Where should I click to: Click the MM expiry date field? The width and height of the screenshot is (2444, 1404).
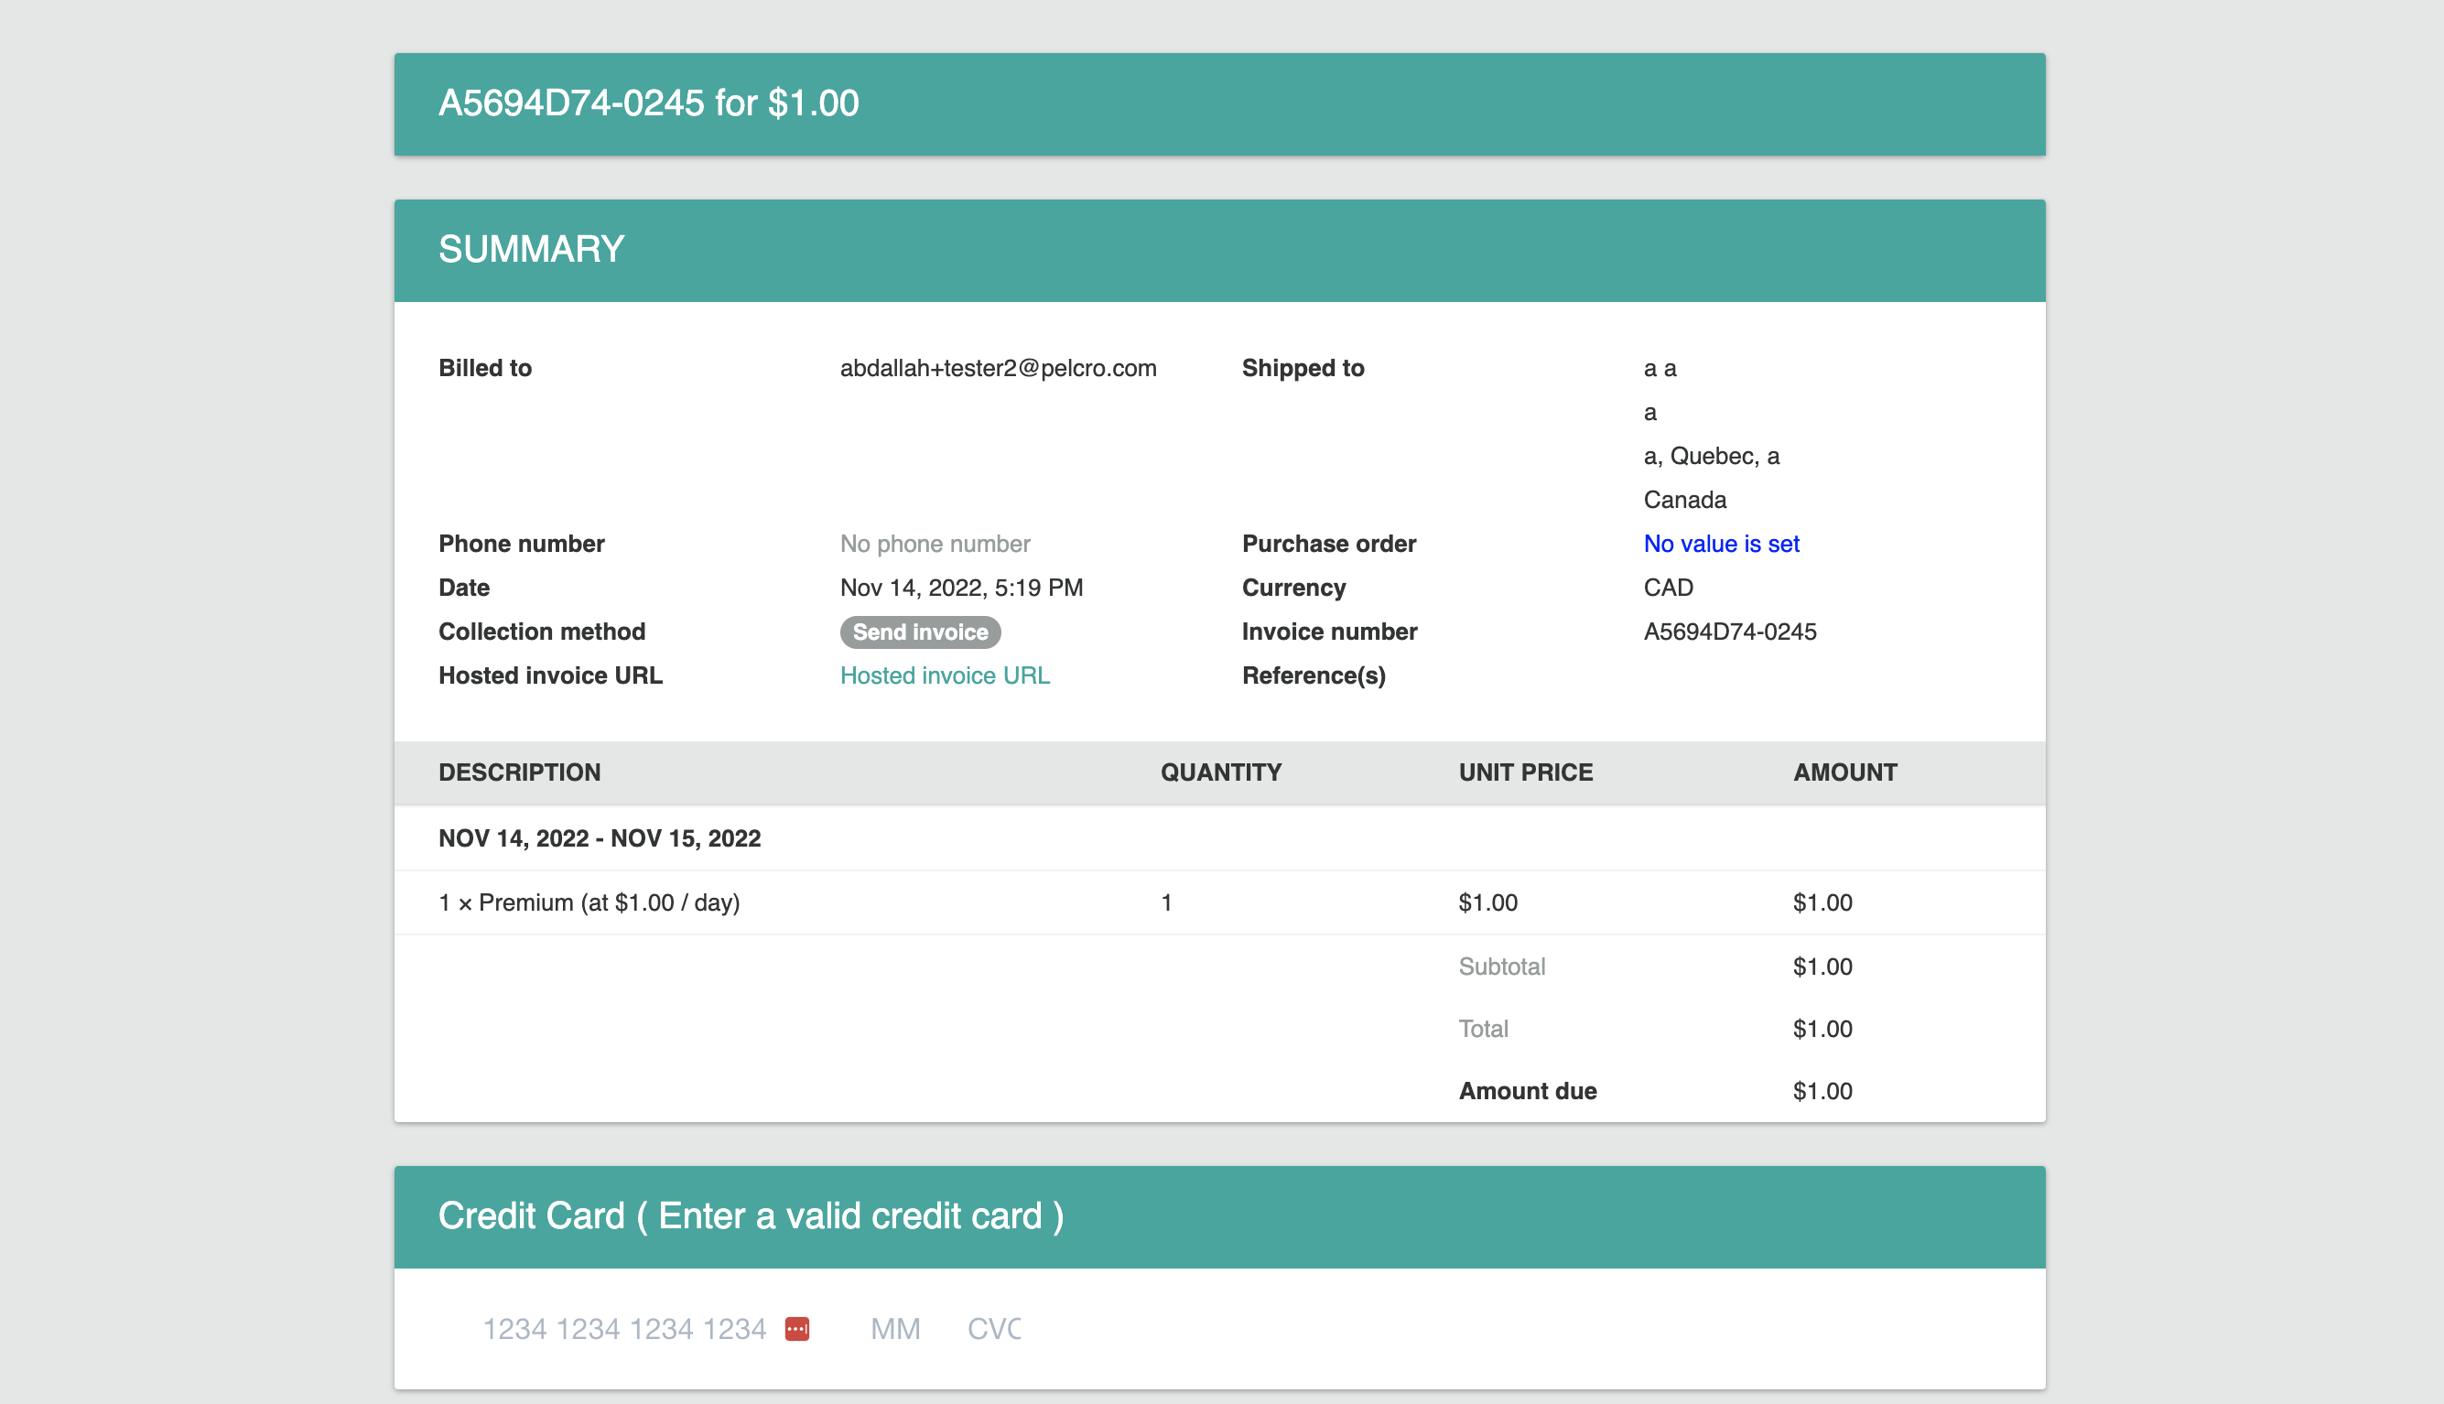pyautogui.click(x=894, y=1329)
